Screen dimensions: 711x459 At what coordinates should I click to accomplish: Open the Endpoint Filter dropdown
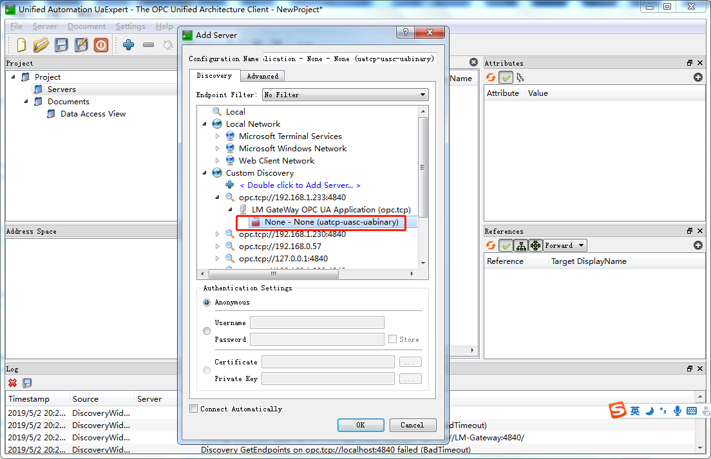(x=346, y=95)
